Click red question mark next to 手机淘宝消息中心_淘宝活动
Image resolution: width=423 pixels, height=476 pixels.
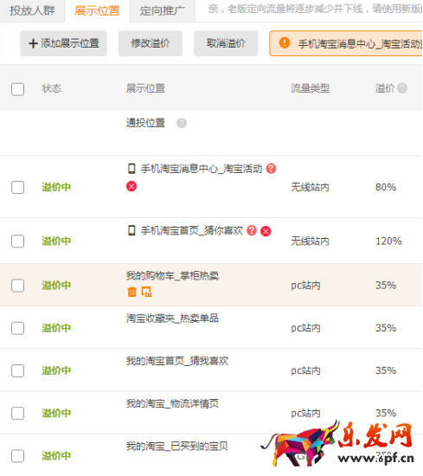pos(271,169)
